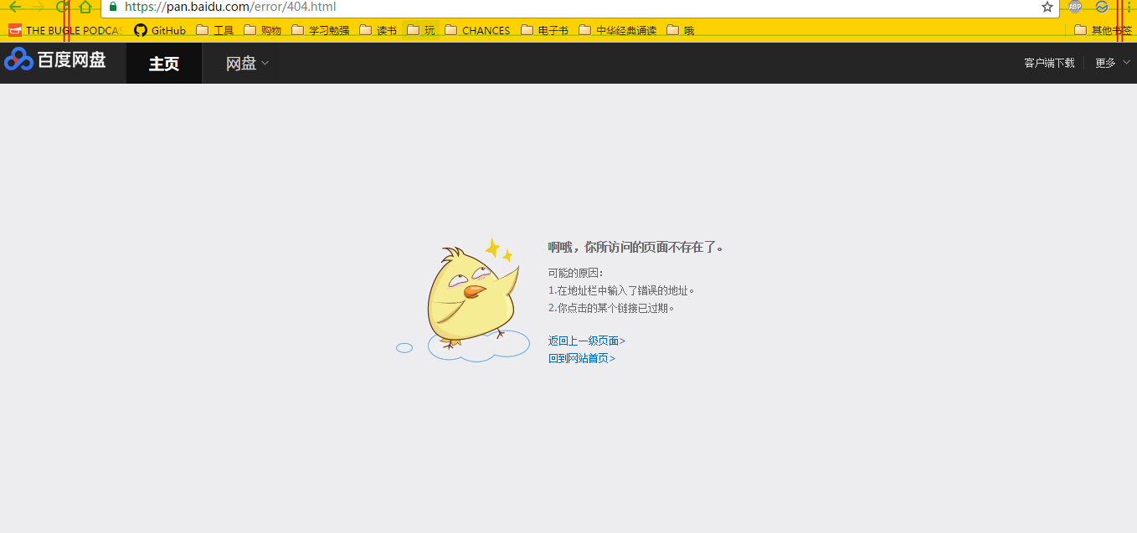Click the yellow chick error illustration

coord(463,300)
